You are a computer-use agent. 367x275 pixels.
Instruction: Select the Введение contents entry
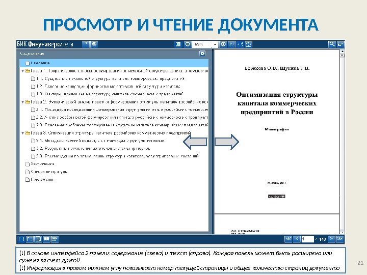click(114, 63)
